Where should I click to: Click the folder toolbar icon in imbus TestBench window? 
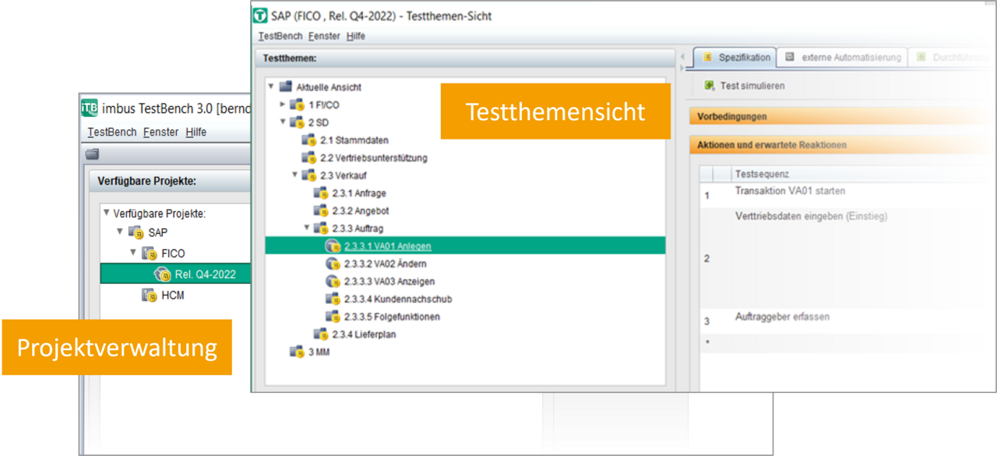[x=93, y=154]
